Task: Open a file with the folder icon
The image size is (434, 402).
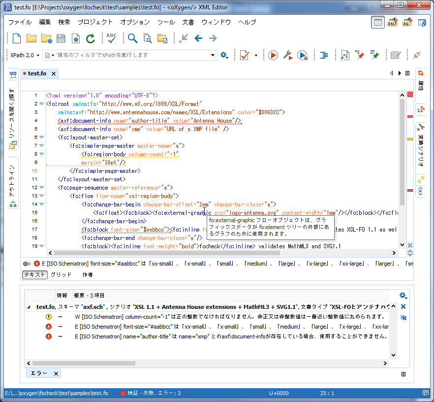Action: click(x=31, y=38)
